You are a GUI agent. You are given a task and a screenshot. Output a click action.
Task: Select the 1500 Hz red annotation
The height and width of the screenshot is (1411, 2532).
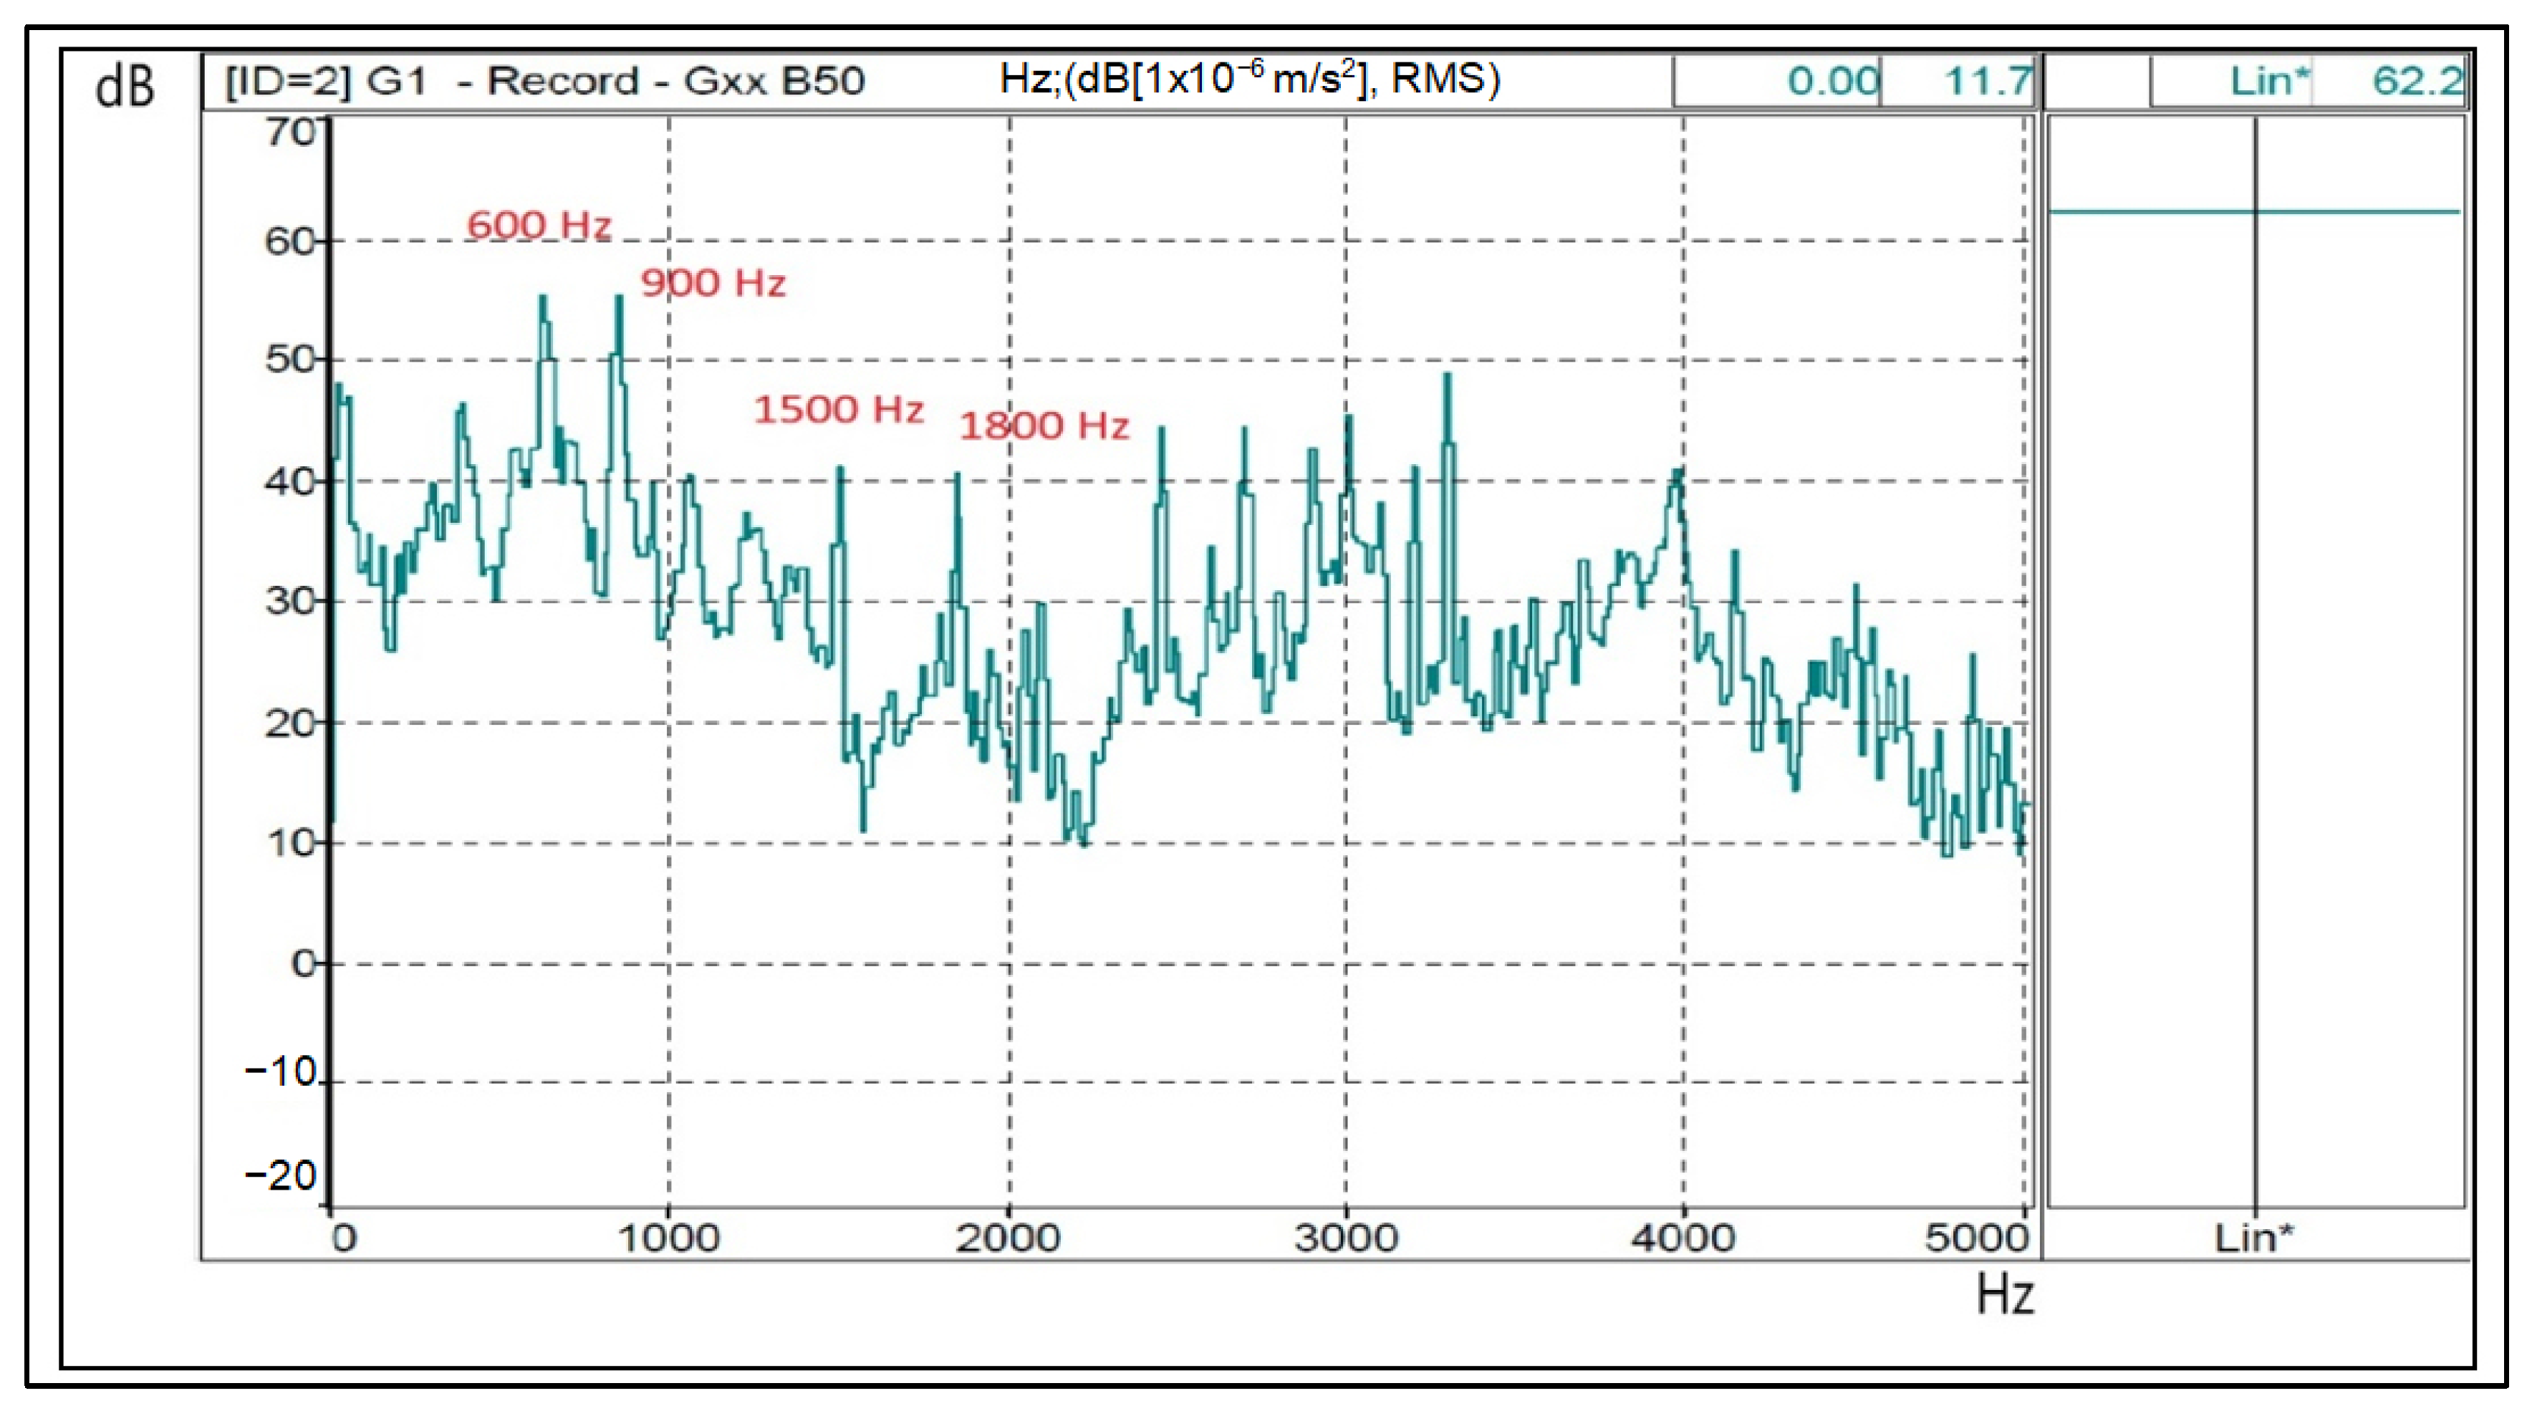(x=839, y=409)
